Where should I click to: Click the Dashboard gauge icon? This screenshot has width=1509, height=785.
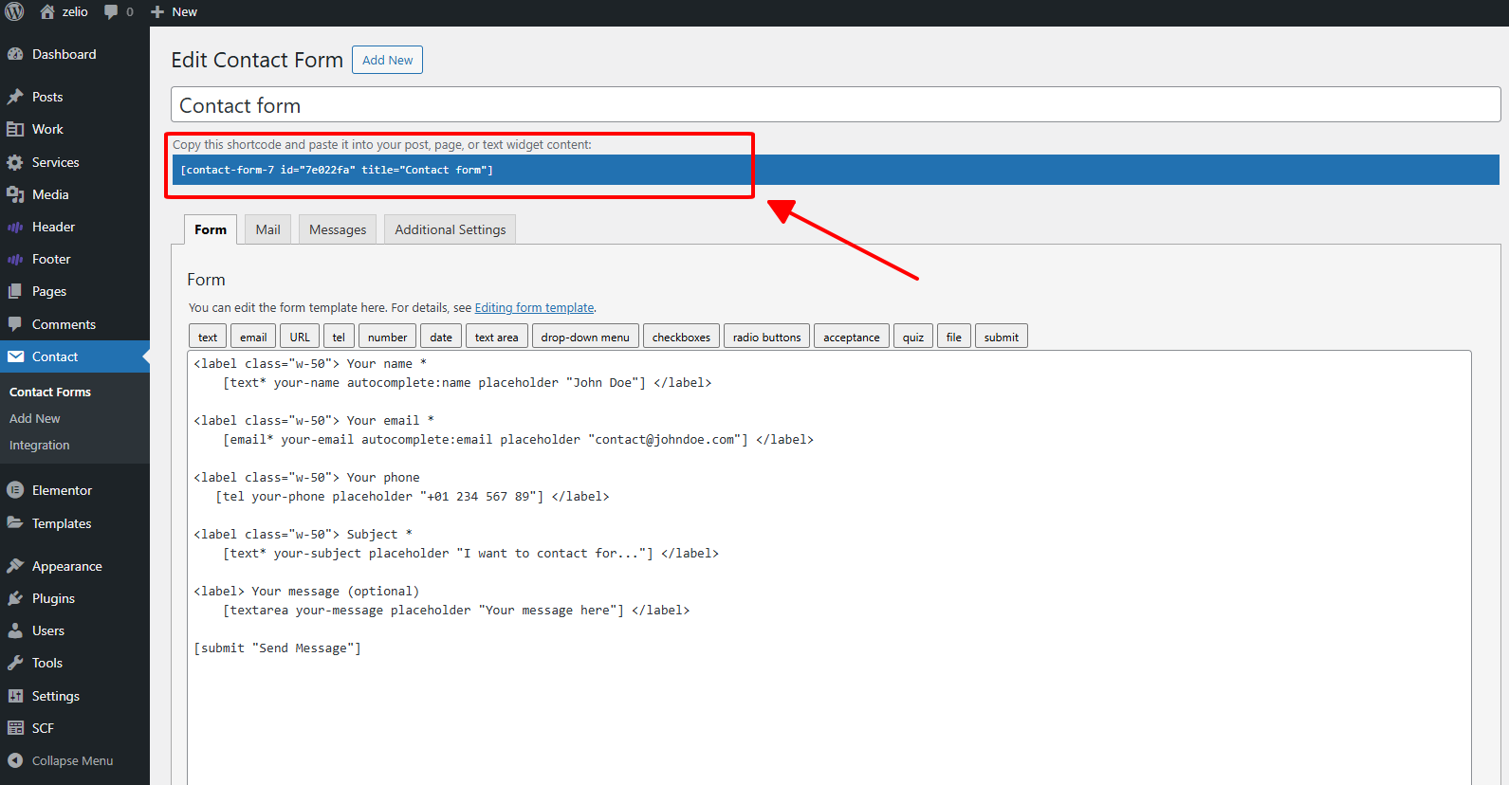15,54
